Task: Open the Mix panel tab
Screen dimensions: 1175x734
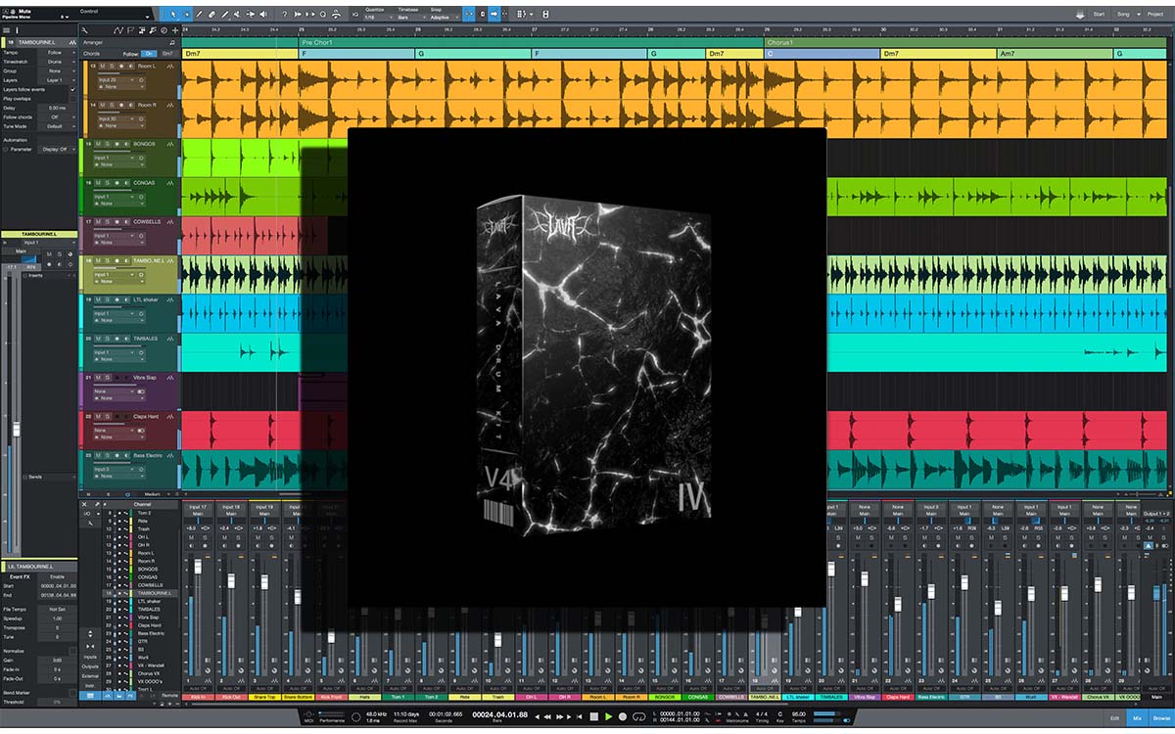Action: click(x=1137, y=718)
